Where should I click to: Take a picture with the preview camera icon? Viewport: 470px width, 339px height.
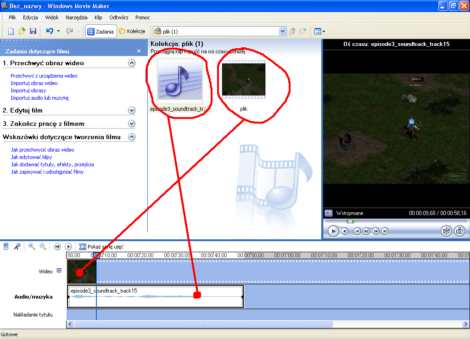459,231
